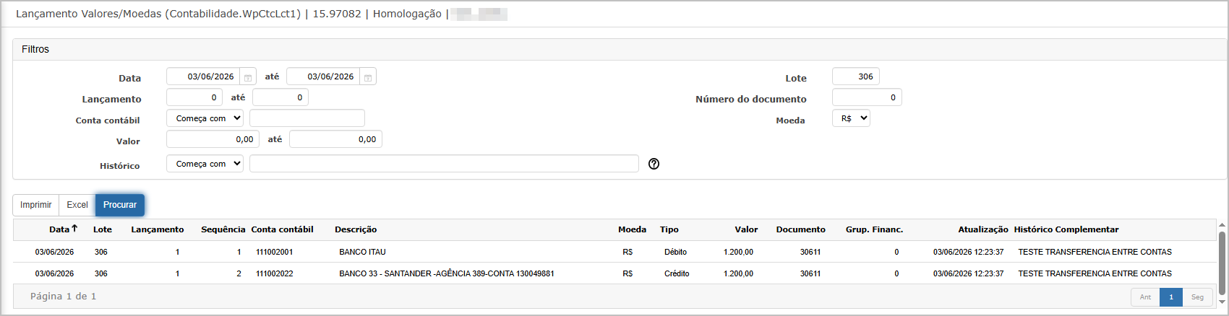Image resolution: width=1229 pixels, height=316 pixels.
Task: Click document 30611 in Crédito row
Action: click(x=810, y=273)
